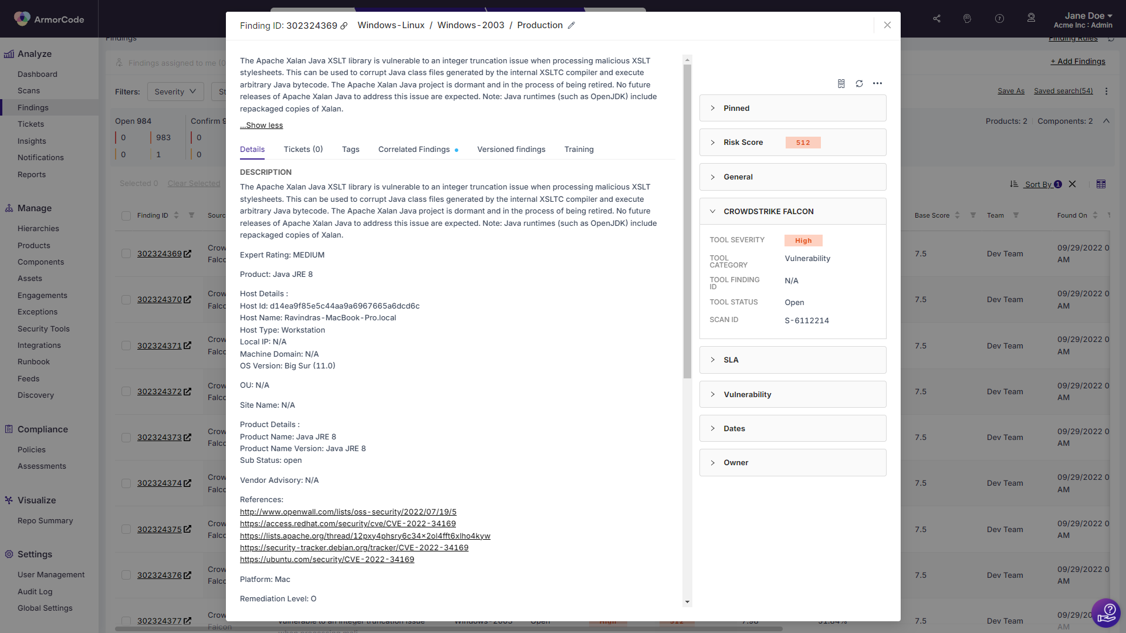Click the create ticket icon in finding panel
Image resolution: width=1126 pixels, height=633 pixels.
pyautogui.click(x=841, y=83)
